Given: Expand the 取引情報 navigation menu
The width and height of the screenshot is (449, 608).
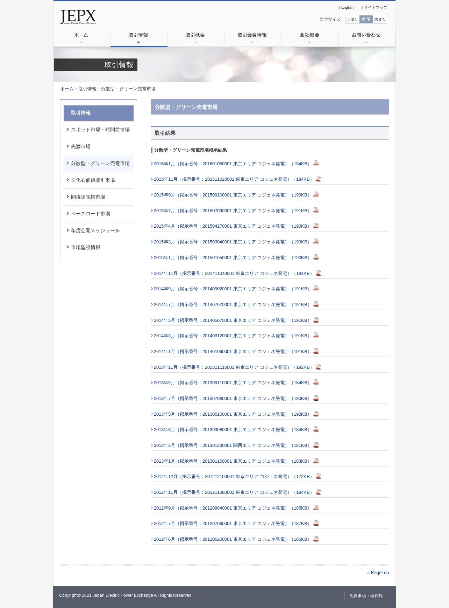Looking at the screenshot, I should 139,38.
